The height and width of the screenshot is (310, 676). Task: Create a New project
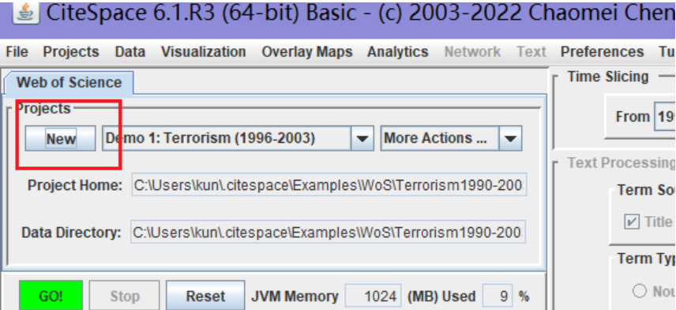(60, 139)
